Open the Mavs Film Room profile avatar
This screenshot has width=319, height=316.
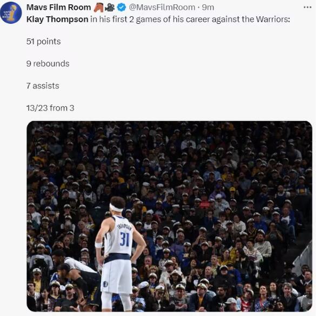tap(11, 12)
